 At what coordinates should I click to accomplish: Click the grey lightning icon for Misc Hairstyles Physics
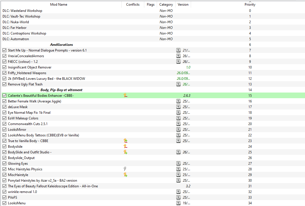coord(125,169)
